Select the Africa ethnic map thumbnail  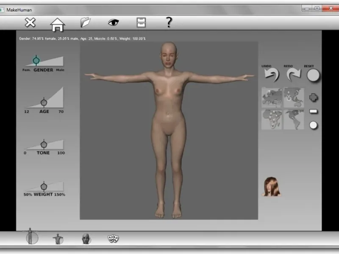pos(272,119)
